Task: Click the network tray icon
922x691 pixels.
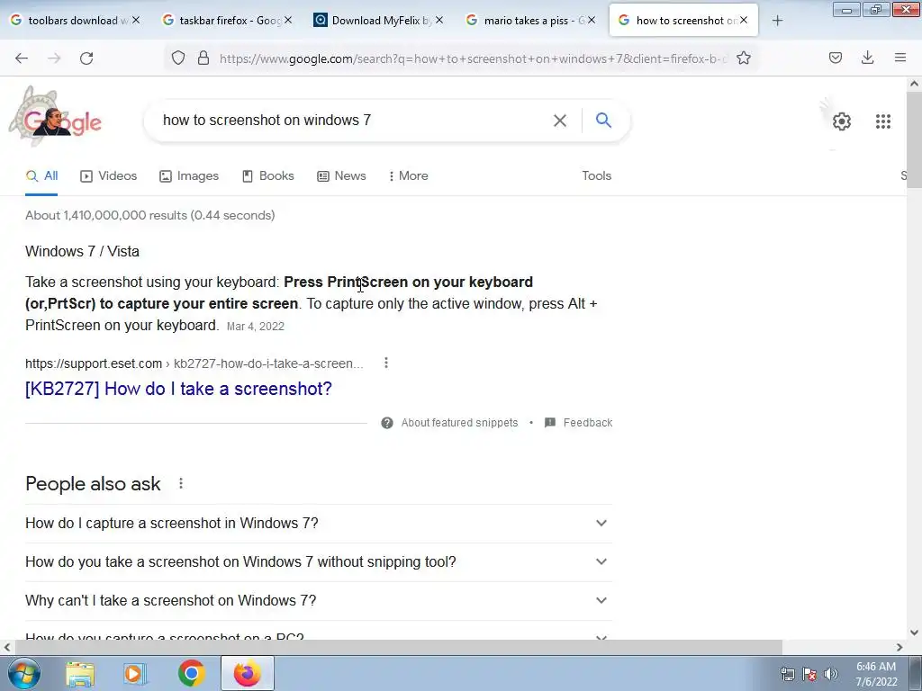Action: (x=787, y=674)
